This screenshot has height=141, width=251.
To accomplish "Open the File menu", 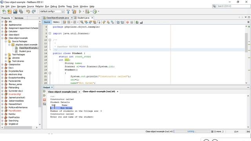I will (2, 6).
